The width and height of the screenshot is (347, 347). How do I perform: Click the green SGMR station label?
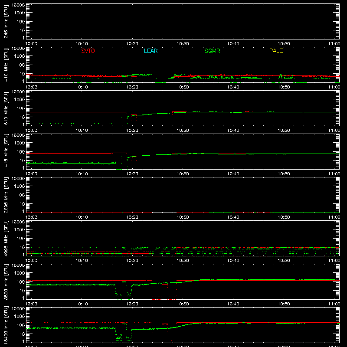point(212,51)
